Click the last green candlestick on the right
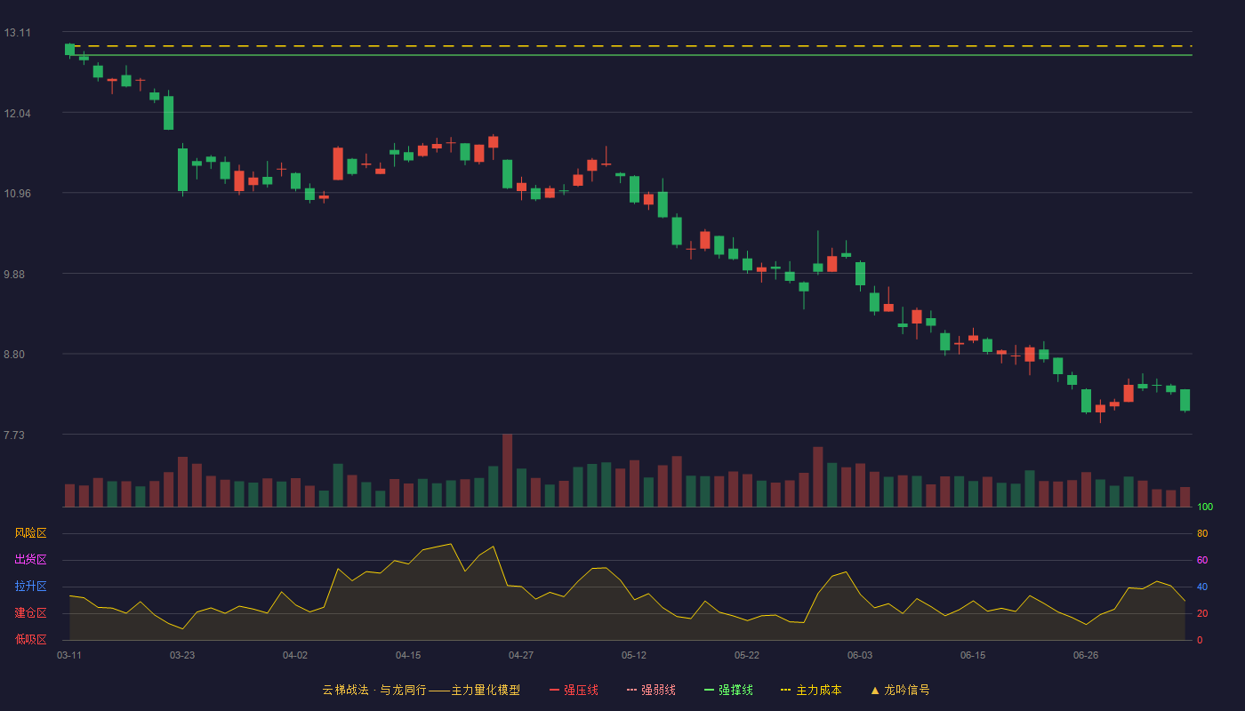Viewport: 1245px width, 711px height. point(1185,400)
